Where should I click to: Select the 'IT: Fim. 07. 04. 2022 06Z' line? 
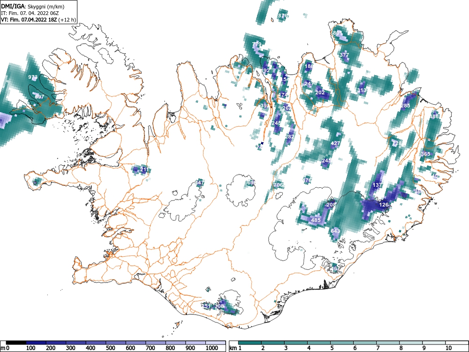point(30,13)
